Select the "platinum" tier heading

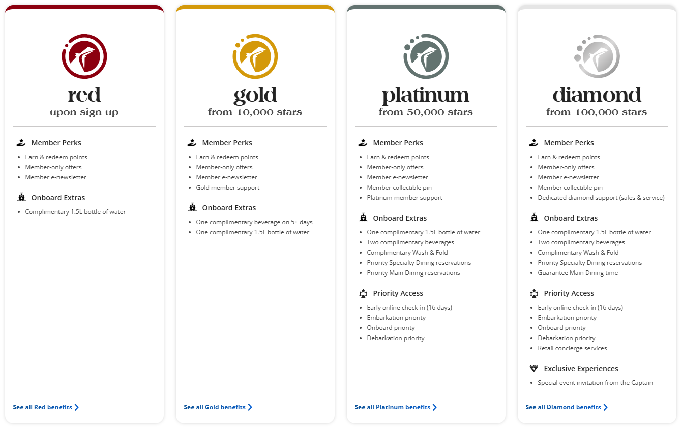pos(426,95)
